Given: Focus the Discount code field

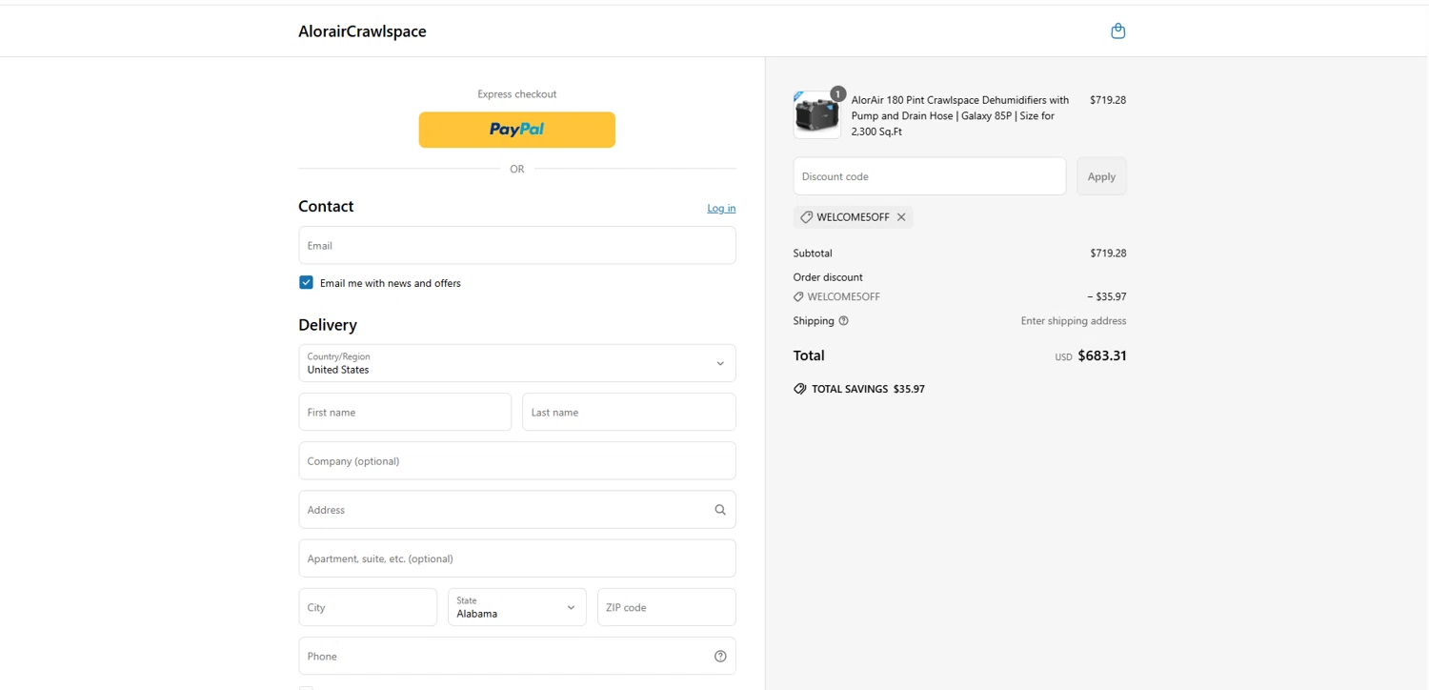Looking at the screenshot, I should 930,176.
